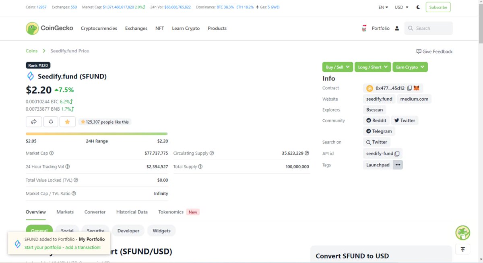This screenshot has width=483, height=263.
Task: Click 24 Hour Trading Vol info icon
Action: (68, 167)
